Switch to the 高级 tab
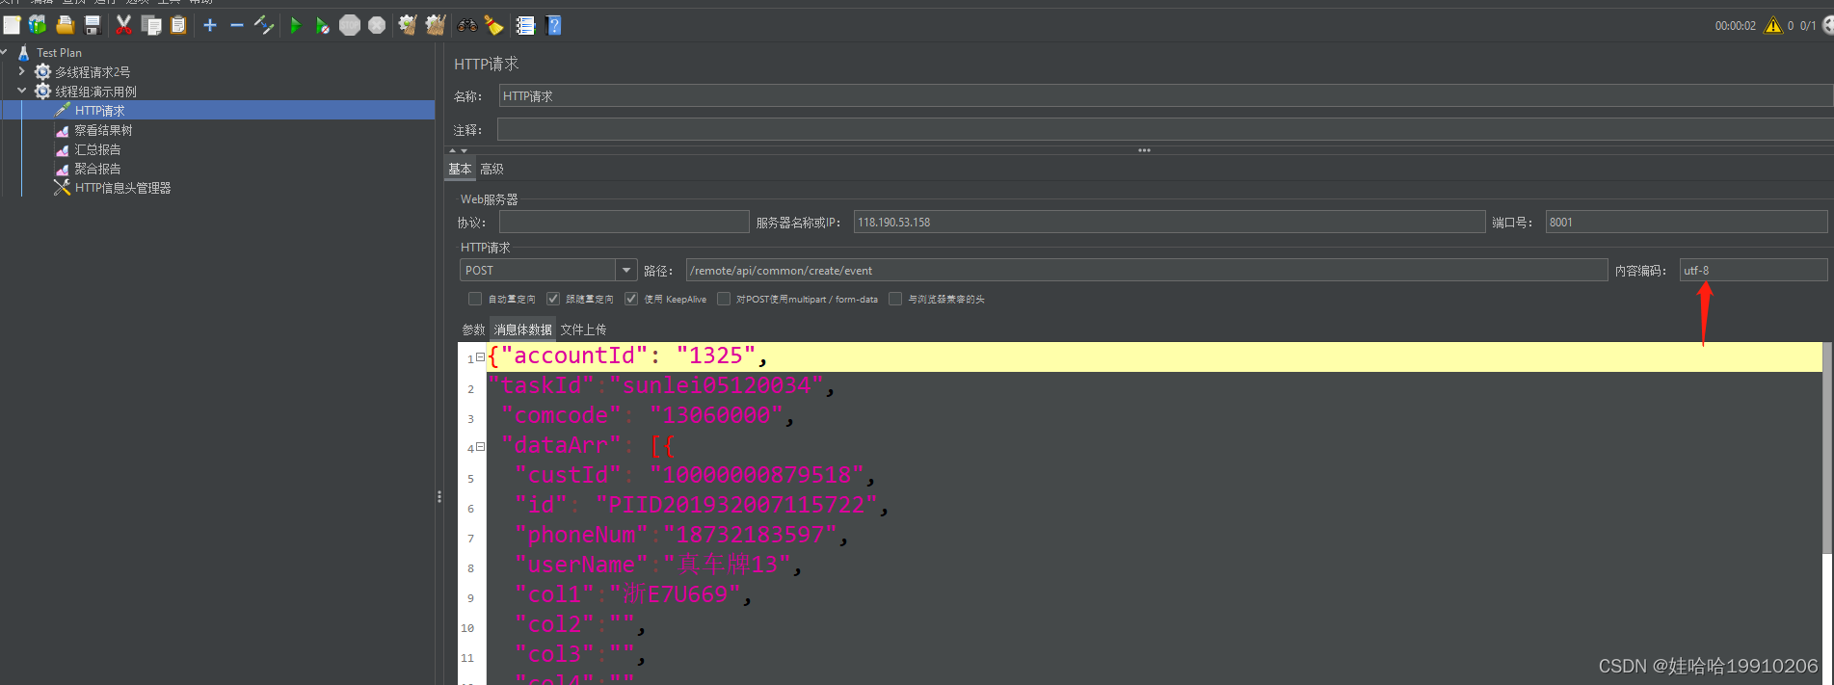This screenshot has width=1834, height=685. click(x=492, y=169)
